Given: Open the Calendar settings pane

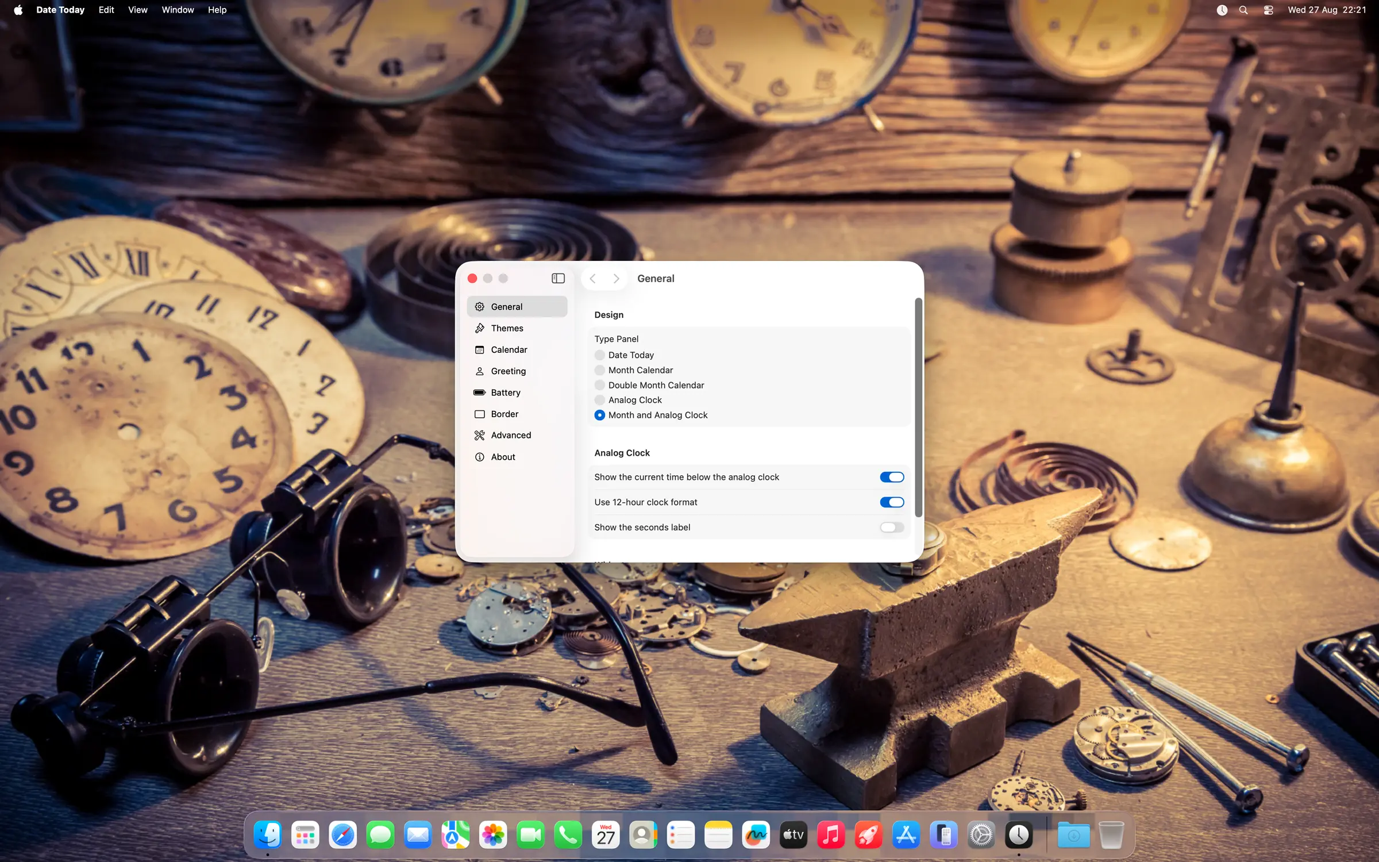Looking at the screenshot, I should (517, 349).
